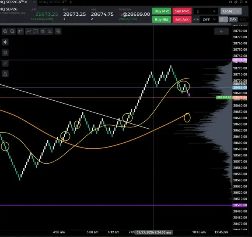Click the 5:00 am time axis label

point(92,232)
